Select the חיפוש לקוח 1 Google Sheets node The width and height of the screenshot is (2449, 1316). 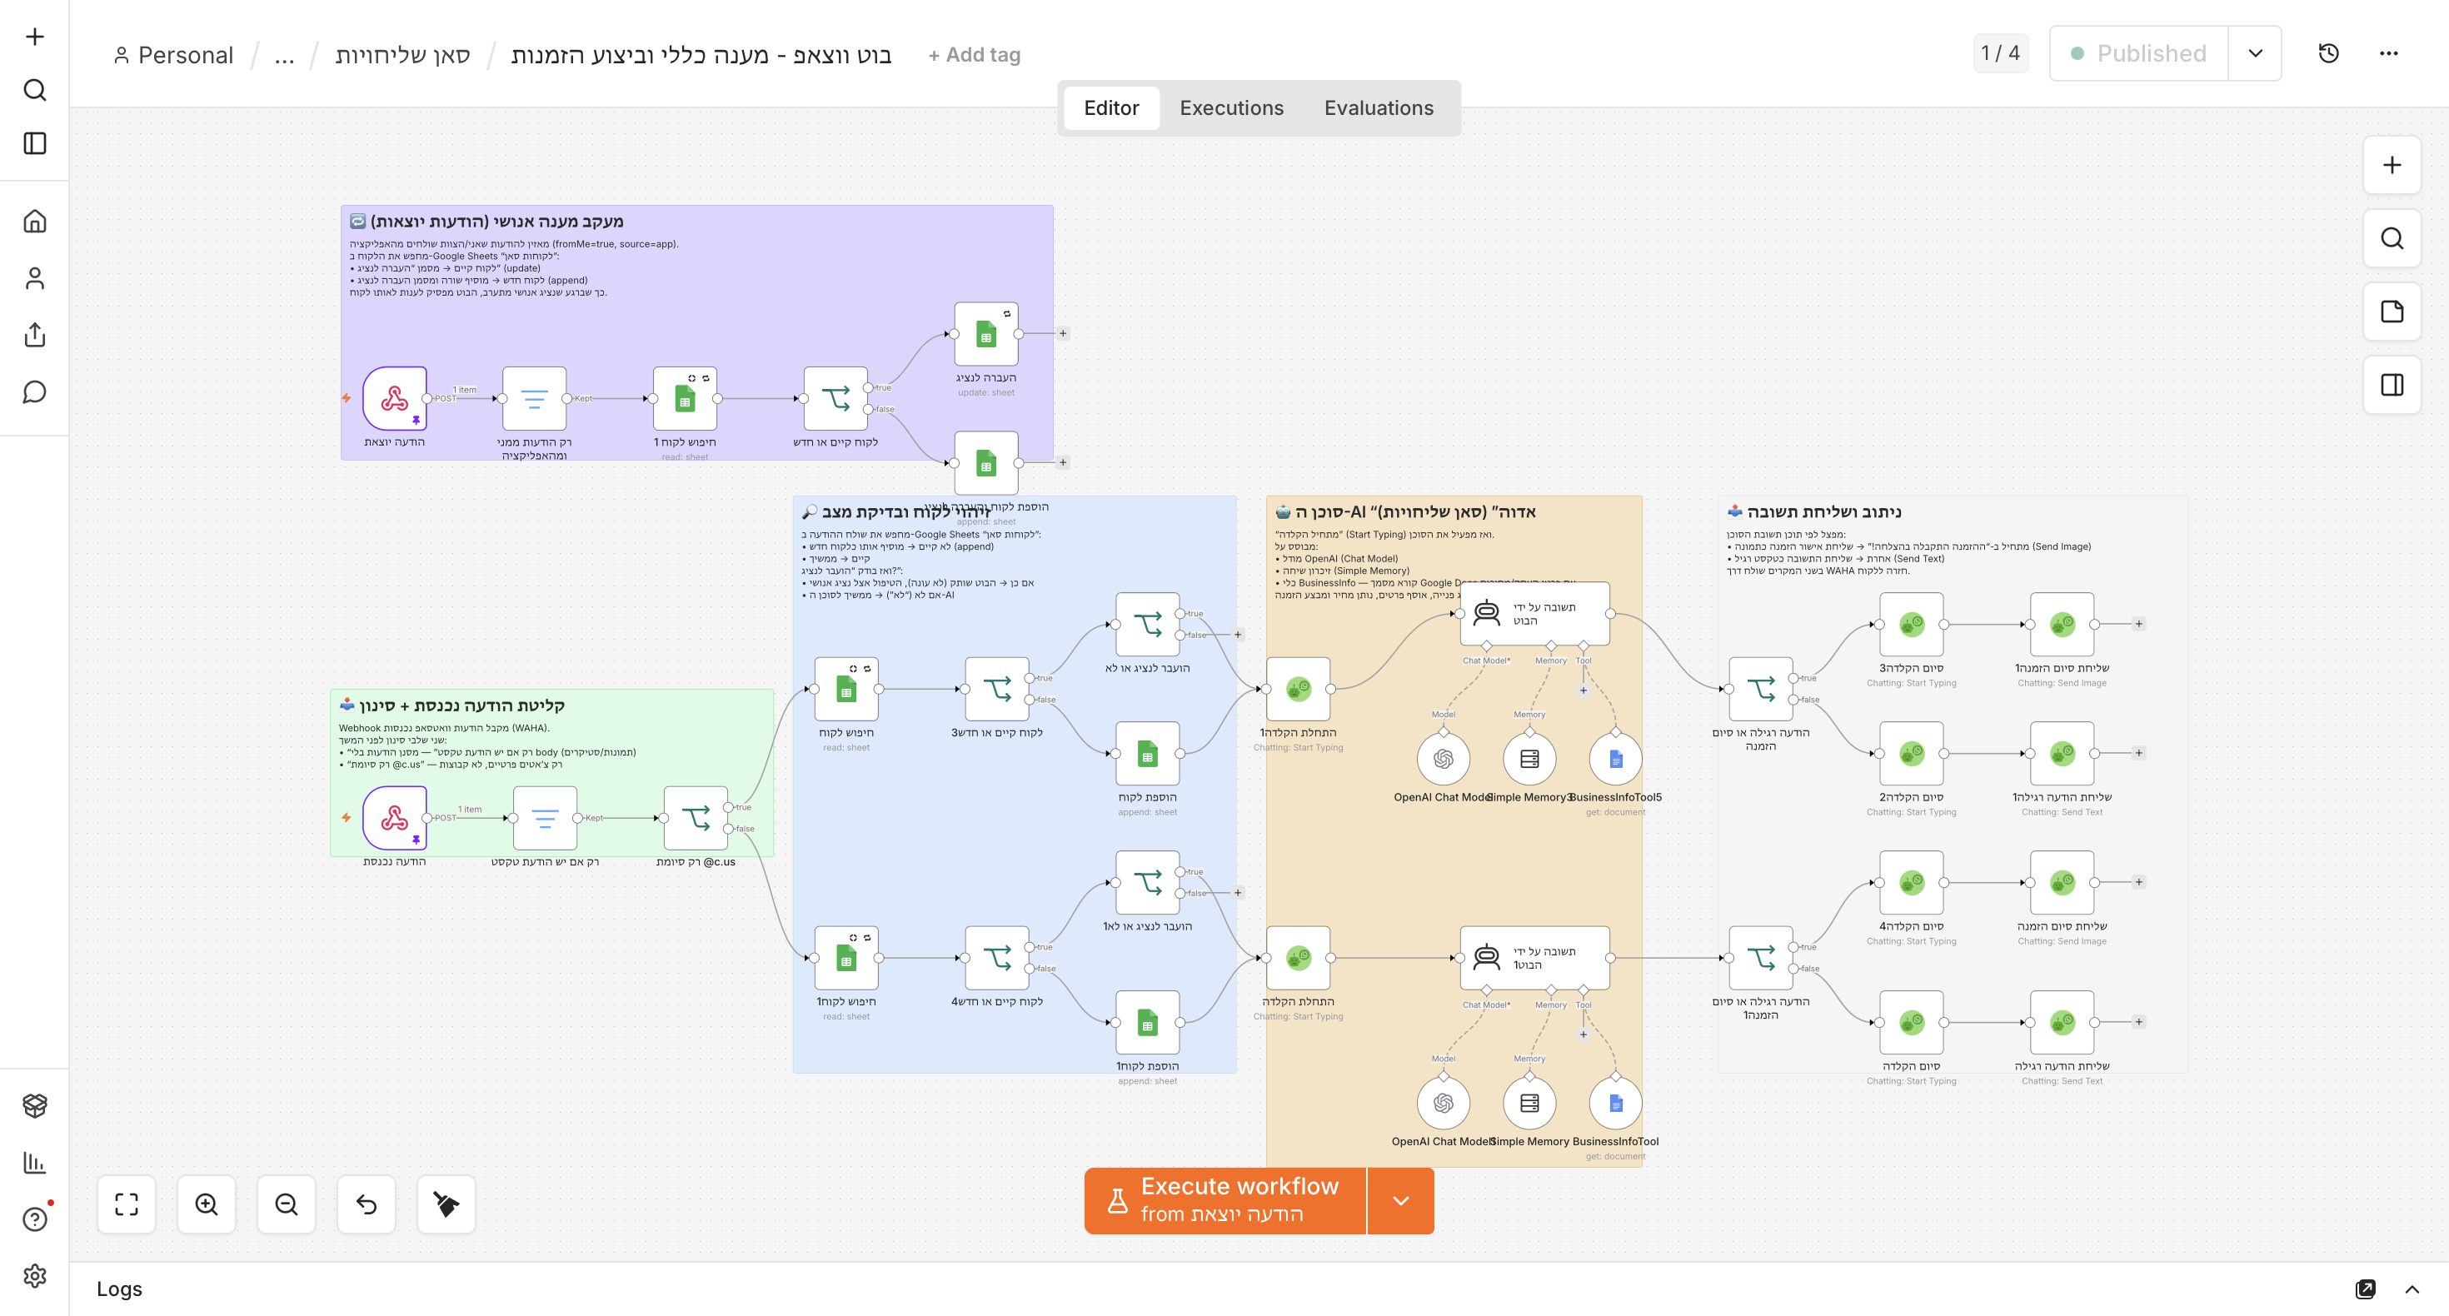coord(685,398)
